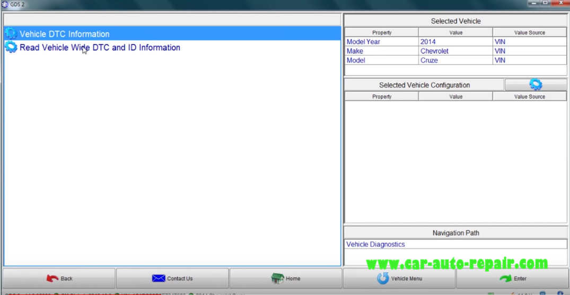Click the Selected Vehicle Configuration title
The image size is (570, 295).
click(424, 85)
